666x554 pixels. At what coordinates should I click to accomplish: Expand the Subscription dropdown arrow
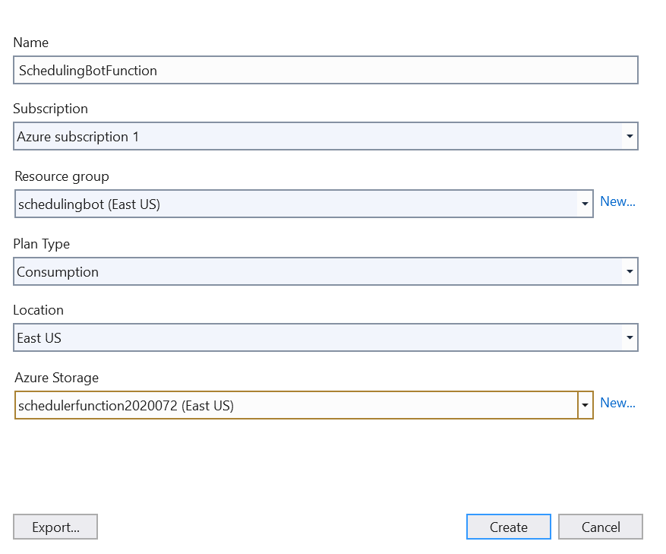(x=630, y=137)
